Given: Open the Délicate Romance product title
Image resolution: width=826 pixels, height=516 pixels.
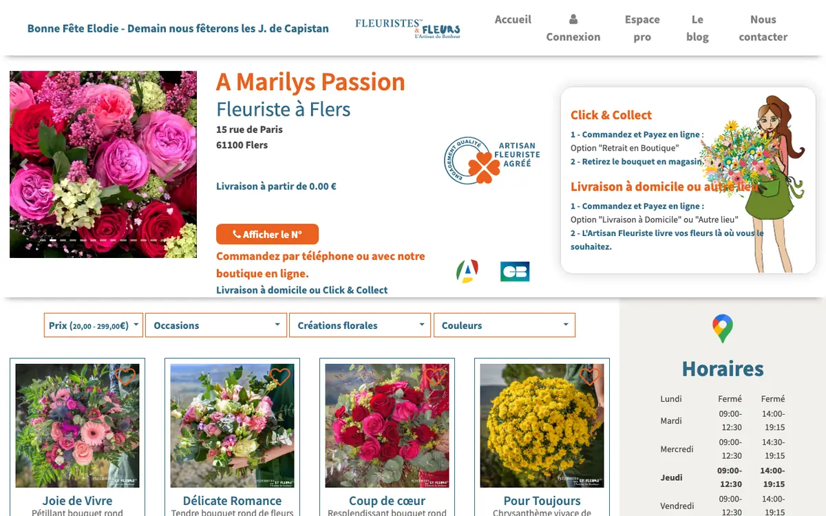Looking at the screenshot, I should click(232, 501).
